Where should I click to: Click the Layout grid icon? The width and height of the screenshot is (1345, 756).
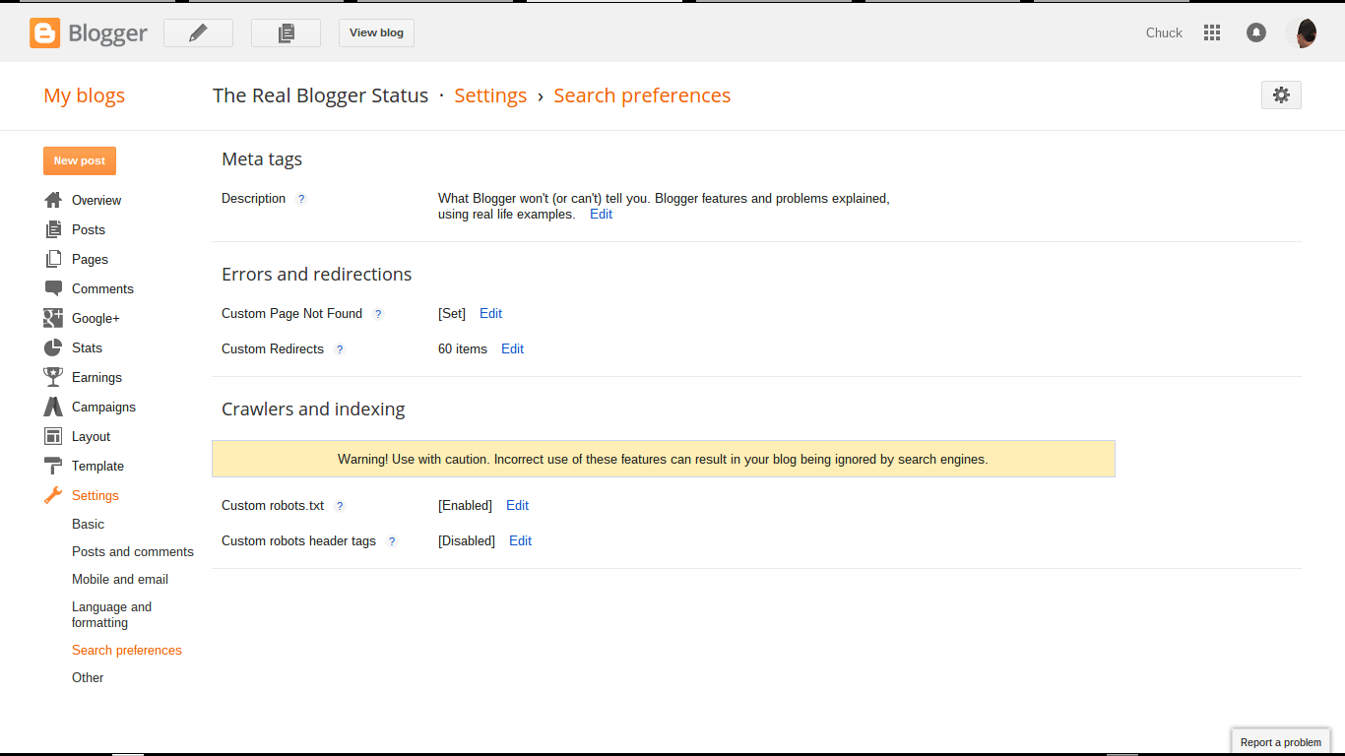pyautogui.click(x=53, y=436)
